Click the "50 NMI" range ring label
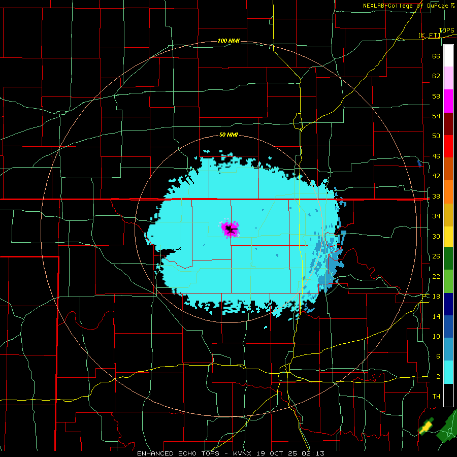Image resolution: width=457 pixels, height=457 pixels. coord(229,135)
